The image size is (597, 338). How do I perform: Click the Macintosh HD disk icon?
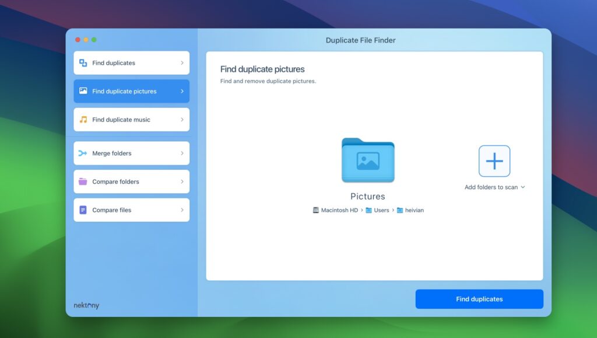pyautogui.click(x=315, y=210)
